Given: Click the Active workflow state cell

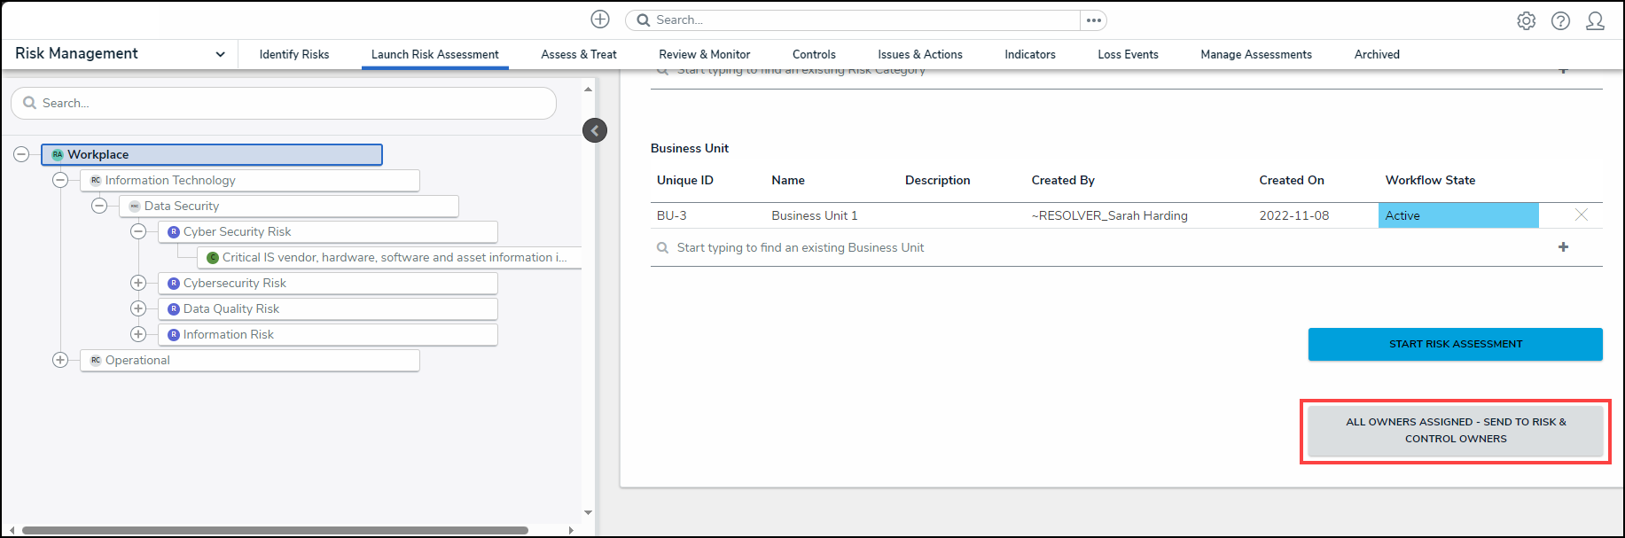Looking at the screenshot, I should [1457, 215].
